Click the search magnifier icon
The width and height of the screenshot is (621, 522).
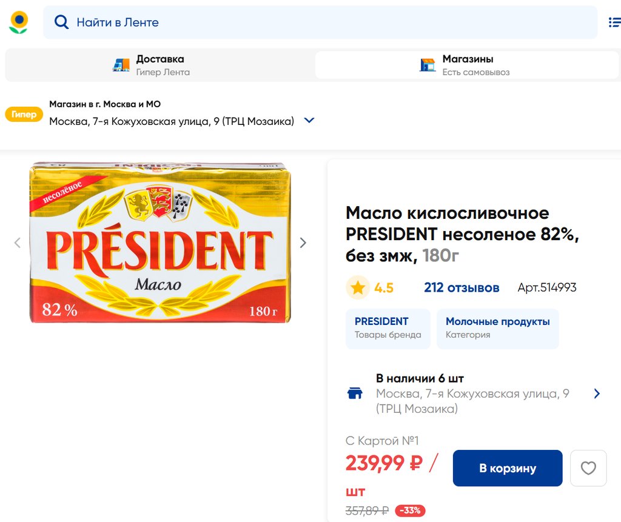pyautogui.click(x=61, y=22)
